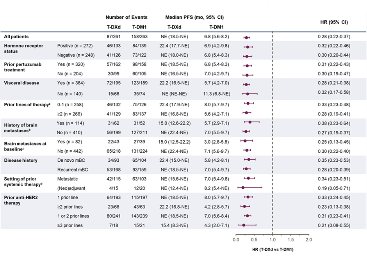Click the 'Recurrent mBC' row
The image size is (367, 257).
click(73, 170)
